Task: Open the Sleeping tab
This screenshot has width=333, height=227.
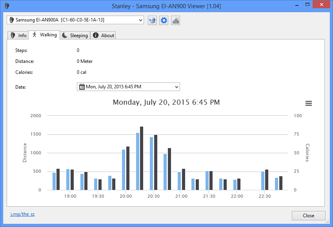Action: (75, 35)
